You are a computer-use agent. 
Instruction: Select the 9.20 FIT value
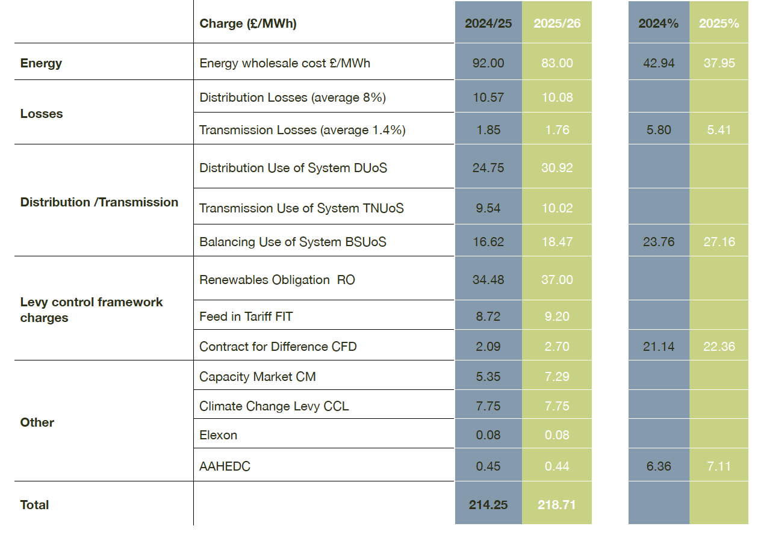(x=557, y=317)
